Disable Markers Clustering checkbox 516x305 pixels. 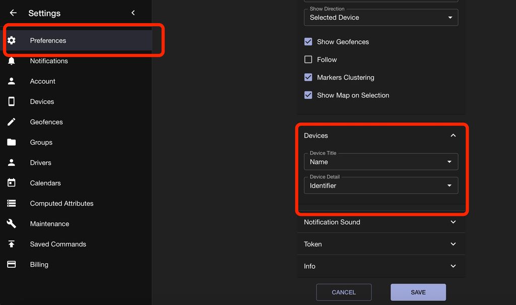coord(308,78)
